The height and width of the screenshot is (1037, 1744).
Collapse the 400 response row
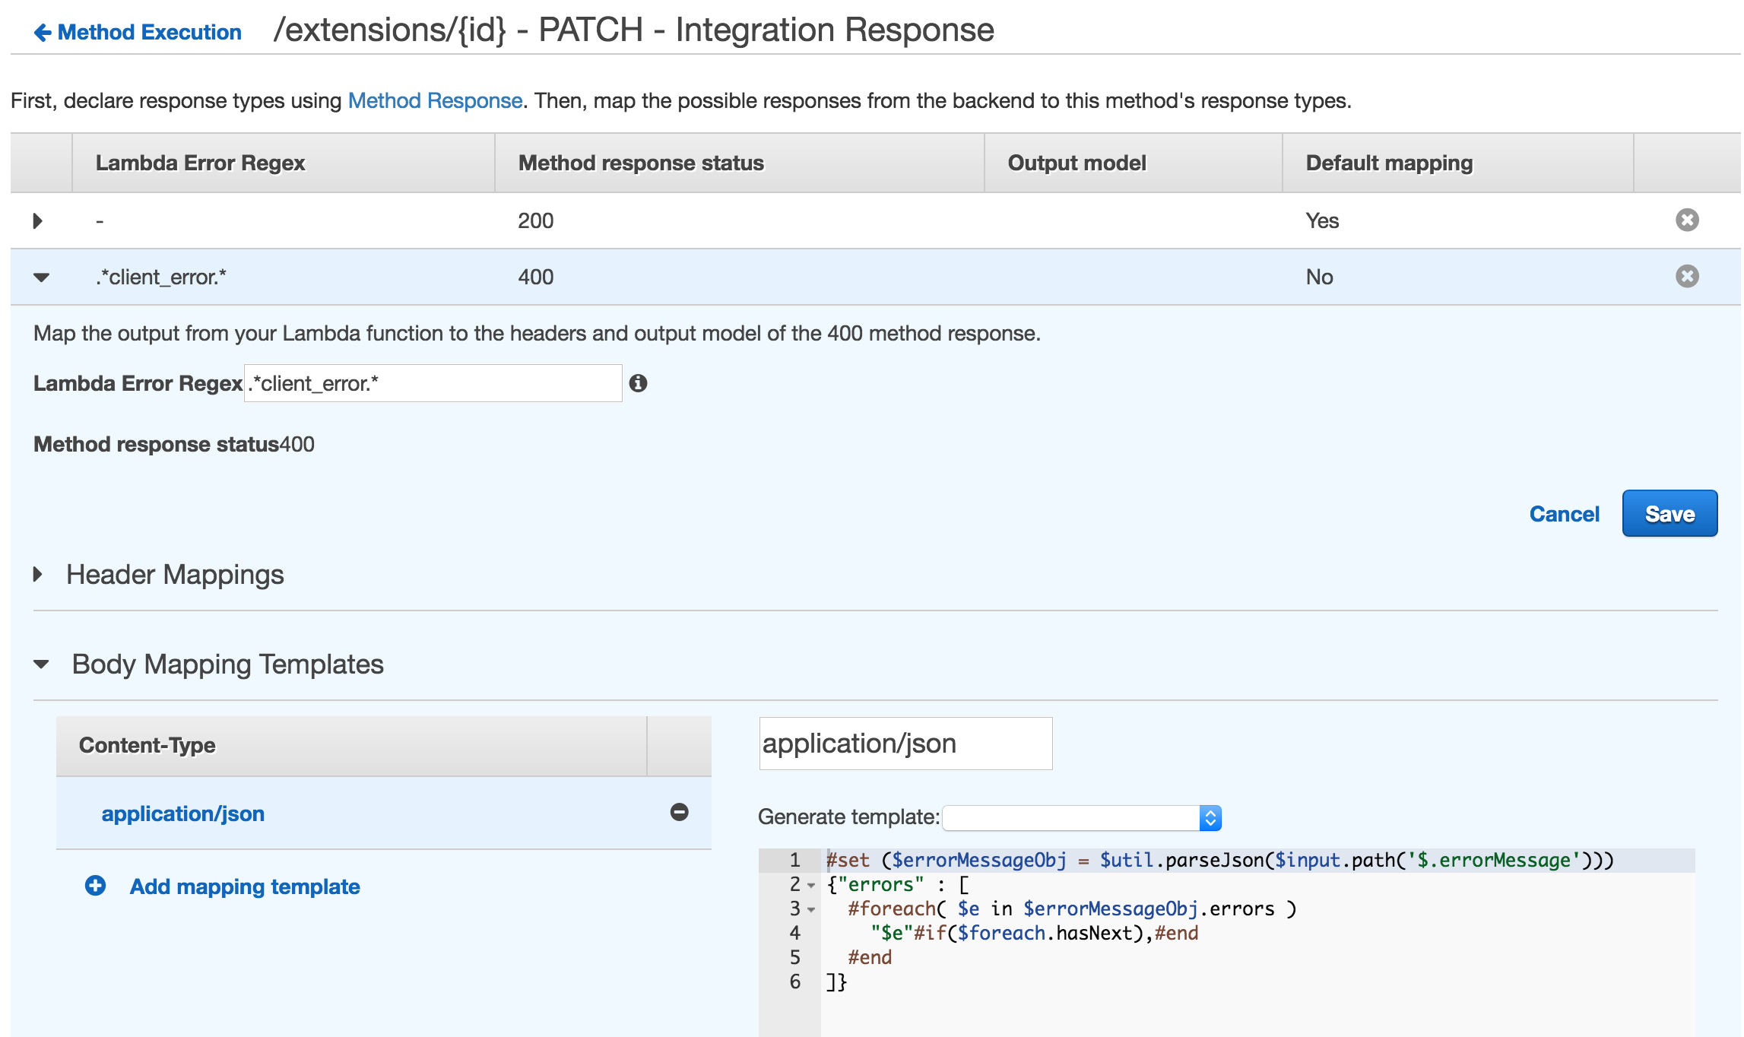(x=41, y=277)
